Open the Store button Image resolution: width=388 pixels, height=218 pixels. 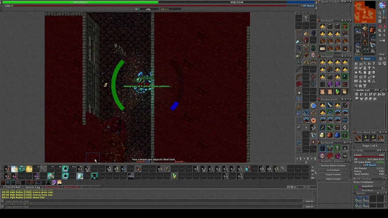pos(365,59)
